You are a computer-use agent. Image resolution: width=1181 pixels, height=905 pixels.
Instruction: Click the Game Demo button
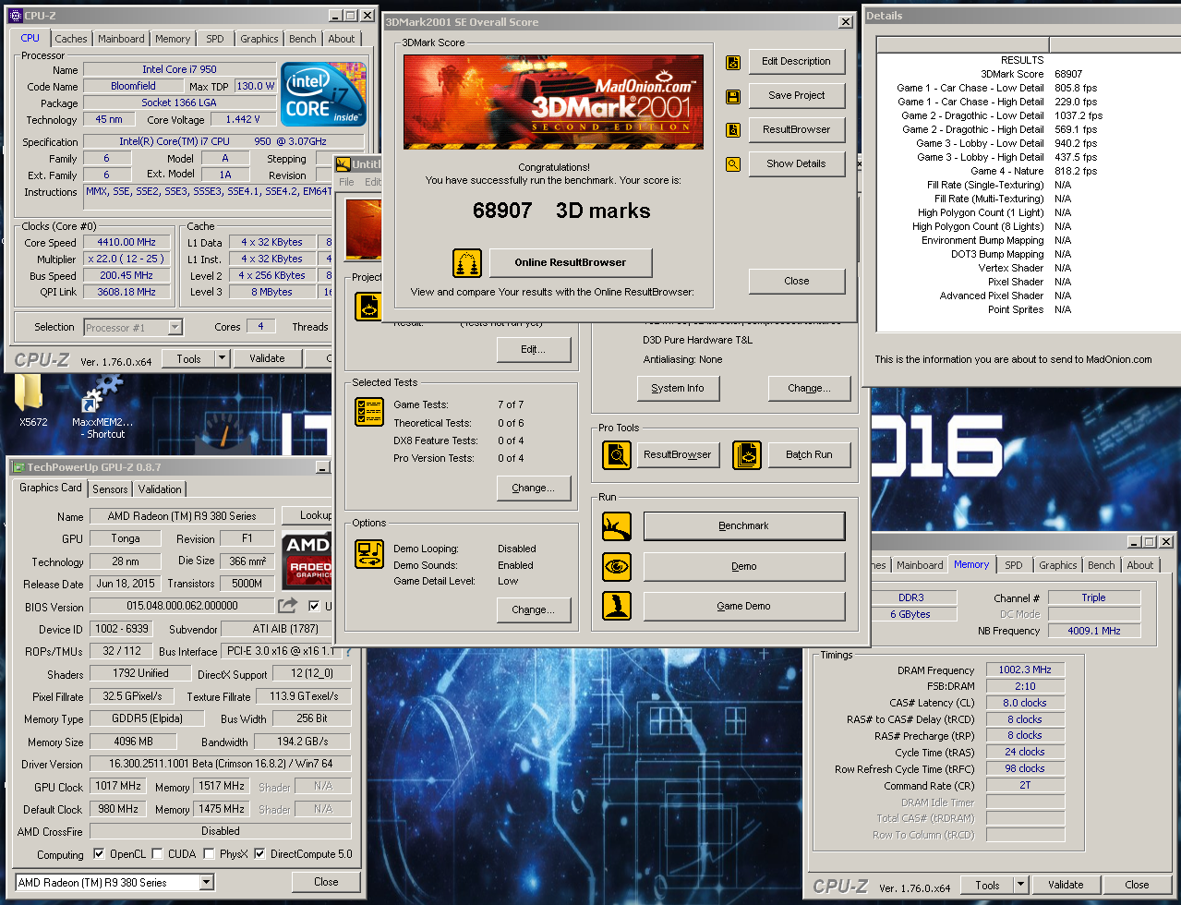pos(743,607)
